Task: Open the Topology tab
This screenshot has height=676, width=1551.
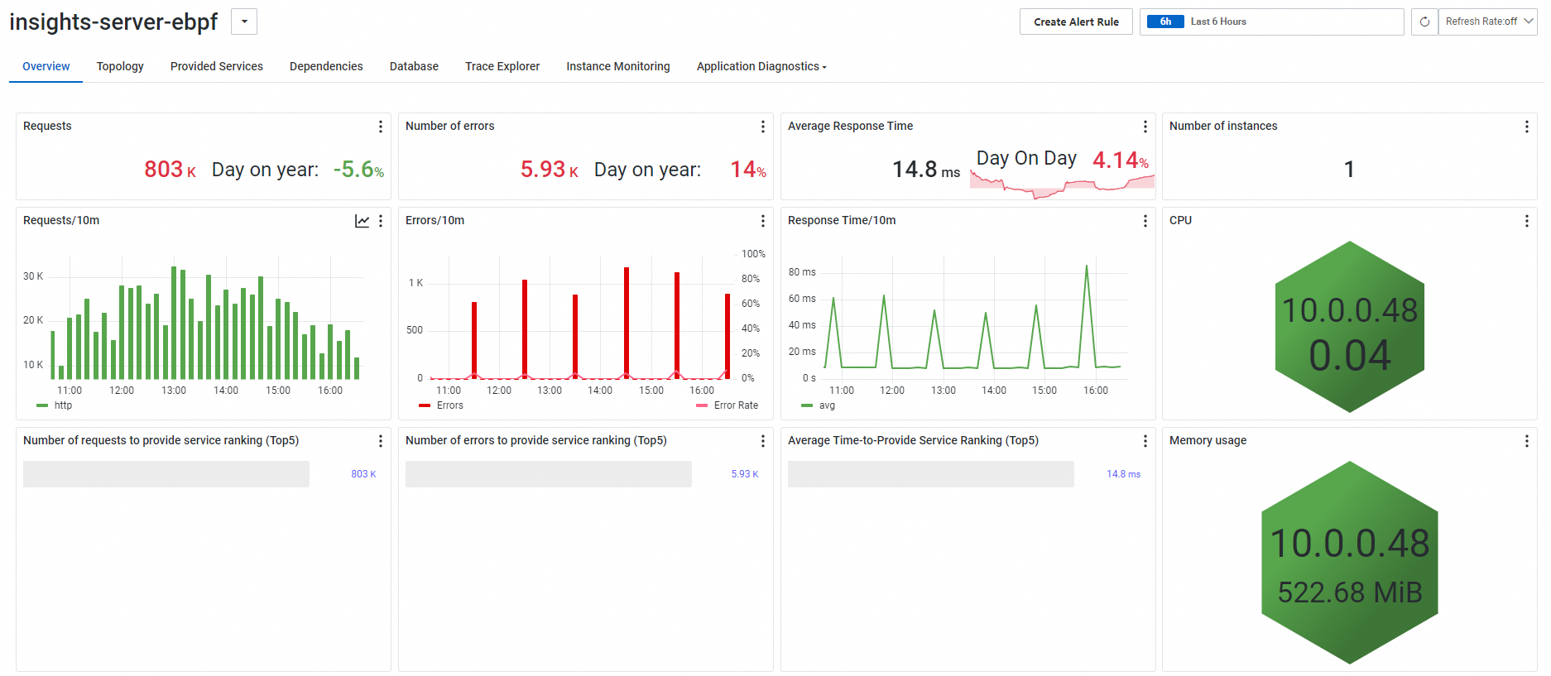Action: click(120, 66)
